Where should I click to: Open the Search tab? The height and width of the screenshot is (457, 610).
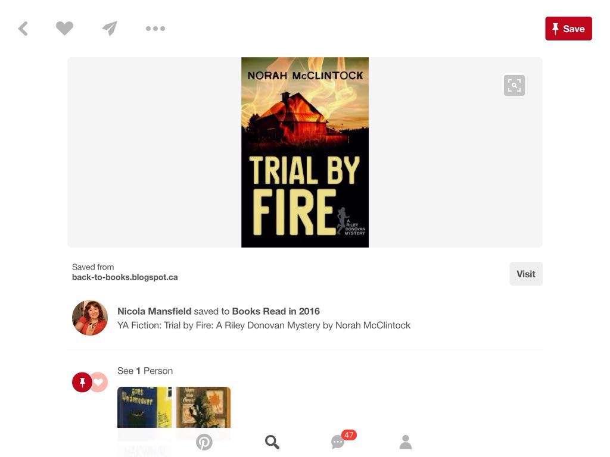[x=272, y=442]
